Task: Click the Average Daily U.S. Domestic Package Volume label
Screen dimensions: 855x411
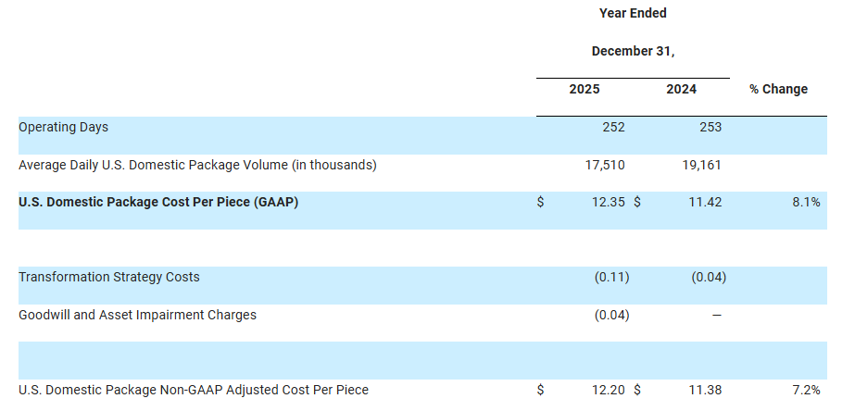Action: click(x=197, y=165)
